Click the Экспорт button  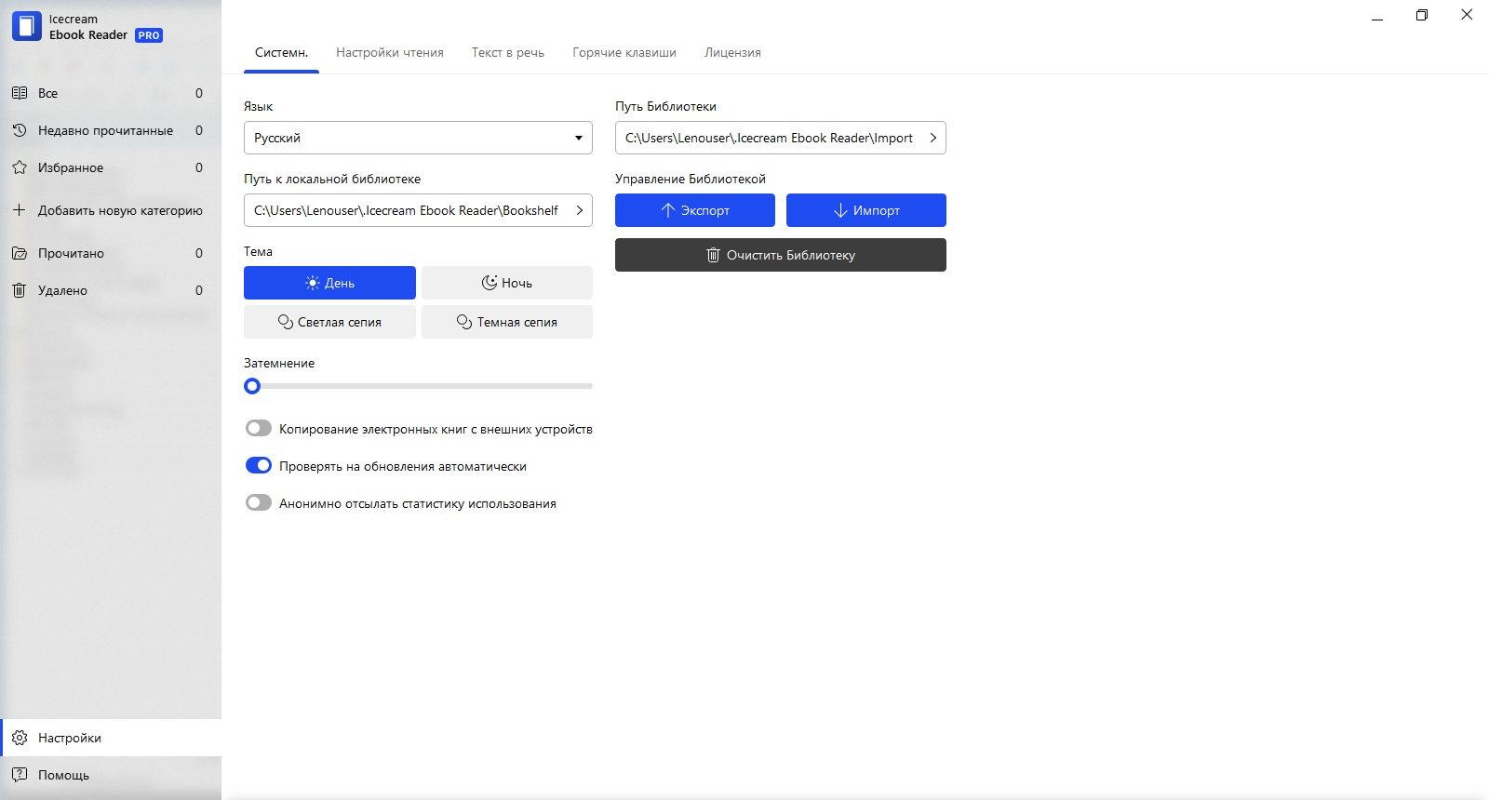pos(695,210)
